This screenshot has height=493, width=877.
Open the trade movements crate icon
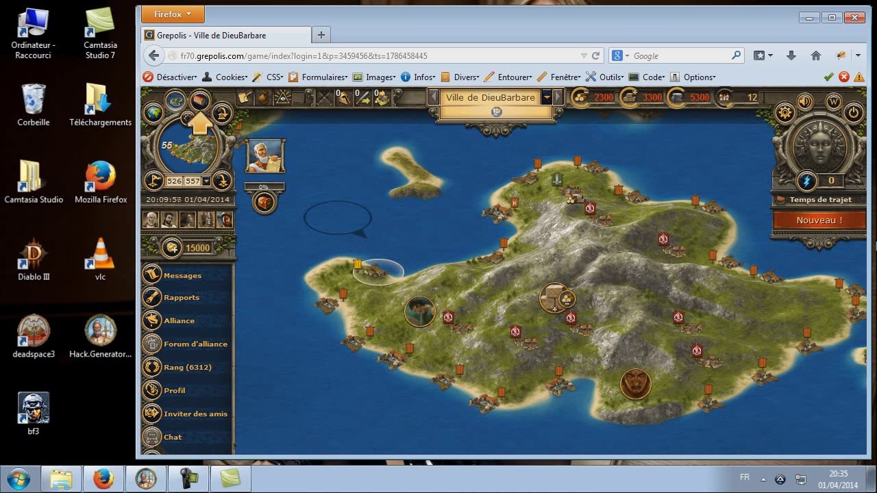click(382, 98)
